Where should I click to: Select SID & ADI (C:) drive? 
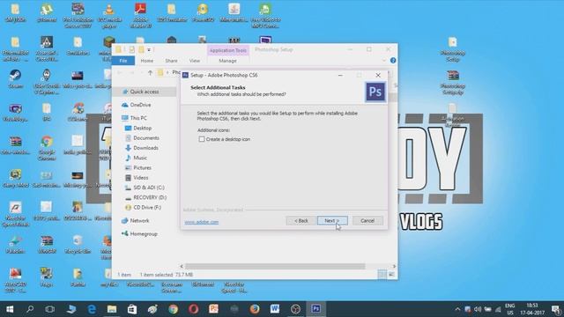149,188
